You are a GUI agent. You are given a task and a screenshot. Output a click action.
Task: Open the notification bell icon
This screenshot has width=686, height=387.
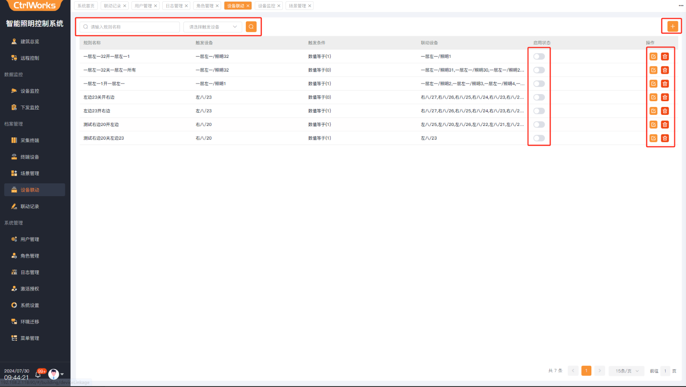[38, 374]
